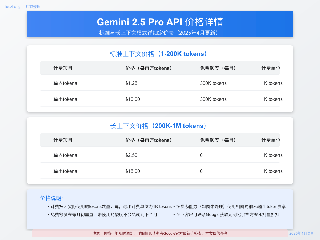This screenshot has width=320, height=240.
Task: Click note "计费按照实际使用的tokens数量计算…"
Action: click(110, 207)
